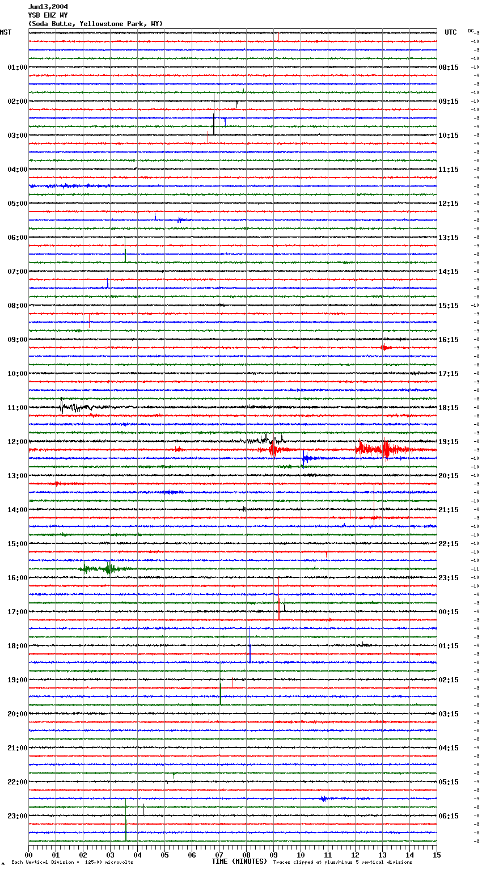Select the "22:00" MST hour label
482x870 pixels.
[x=18, y=782]
